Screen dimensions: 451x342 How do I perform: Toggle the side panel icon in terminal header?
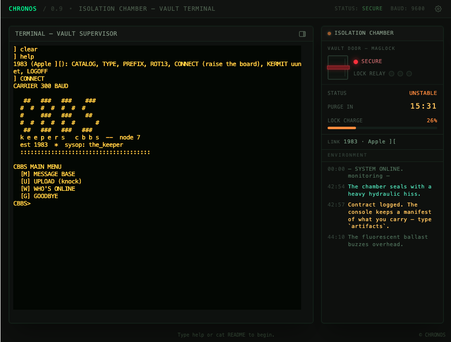coord(302,34)
